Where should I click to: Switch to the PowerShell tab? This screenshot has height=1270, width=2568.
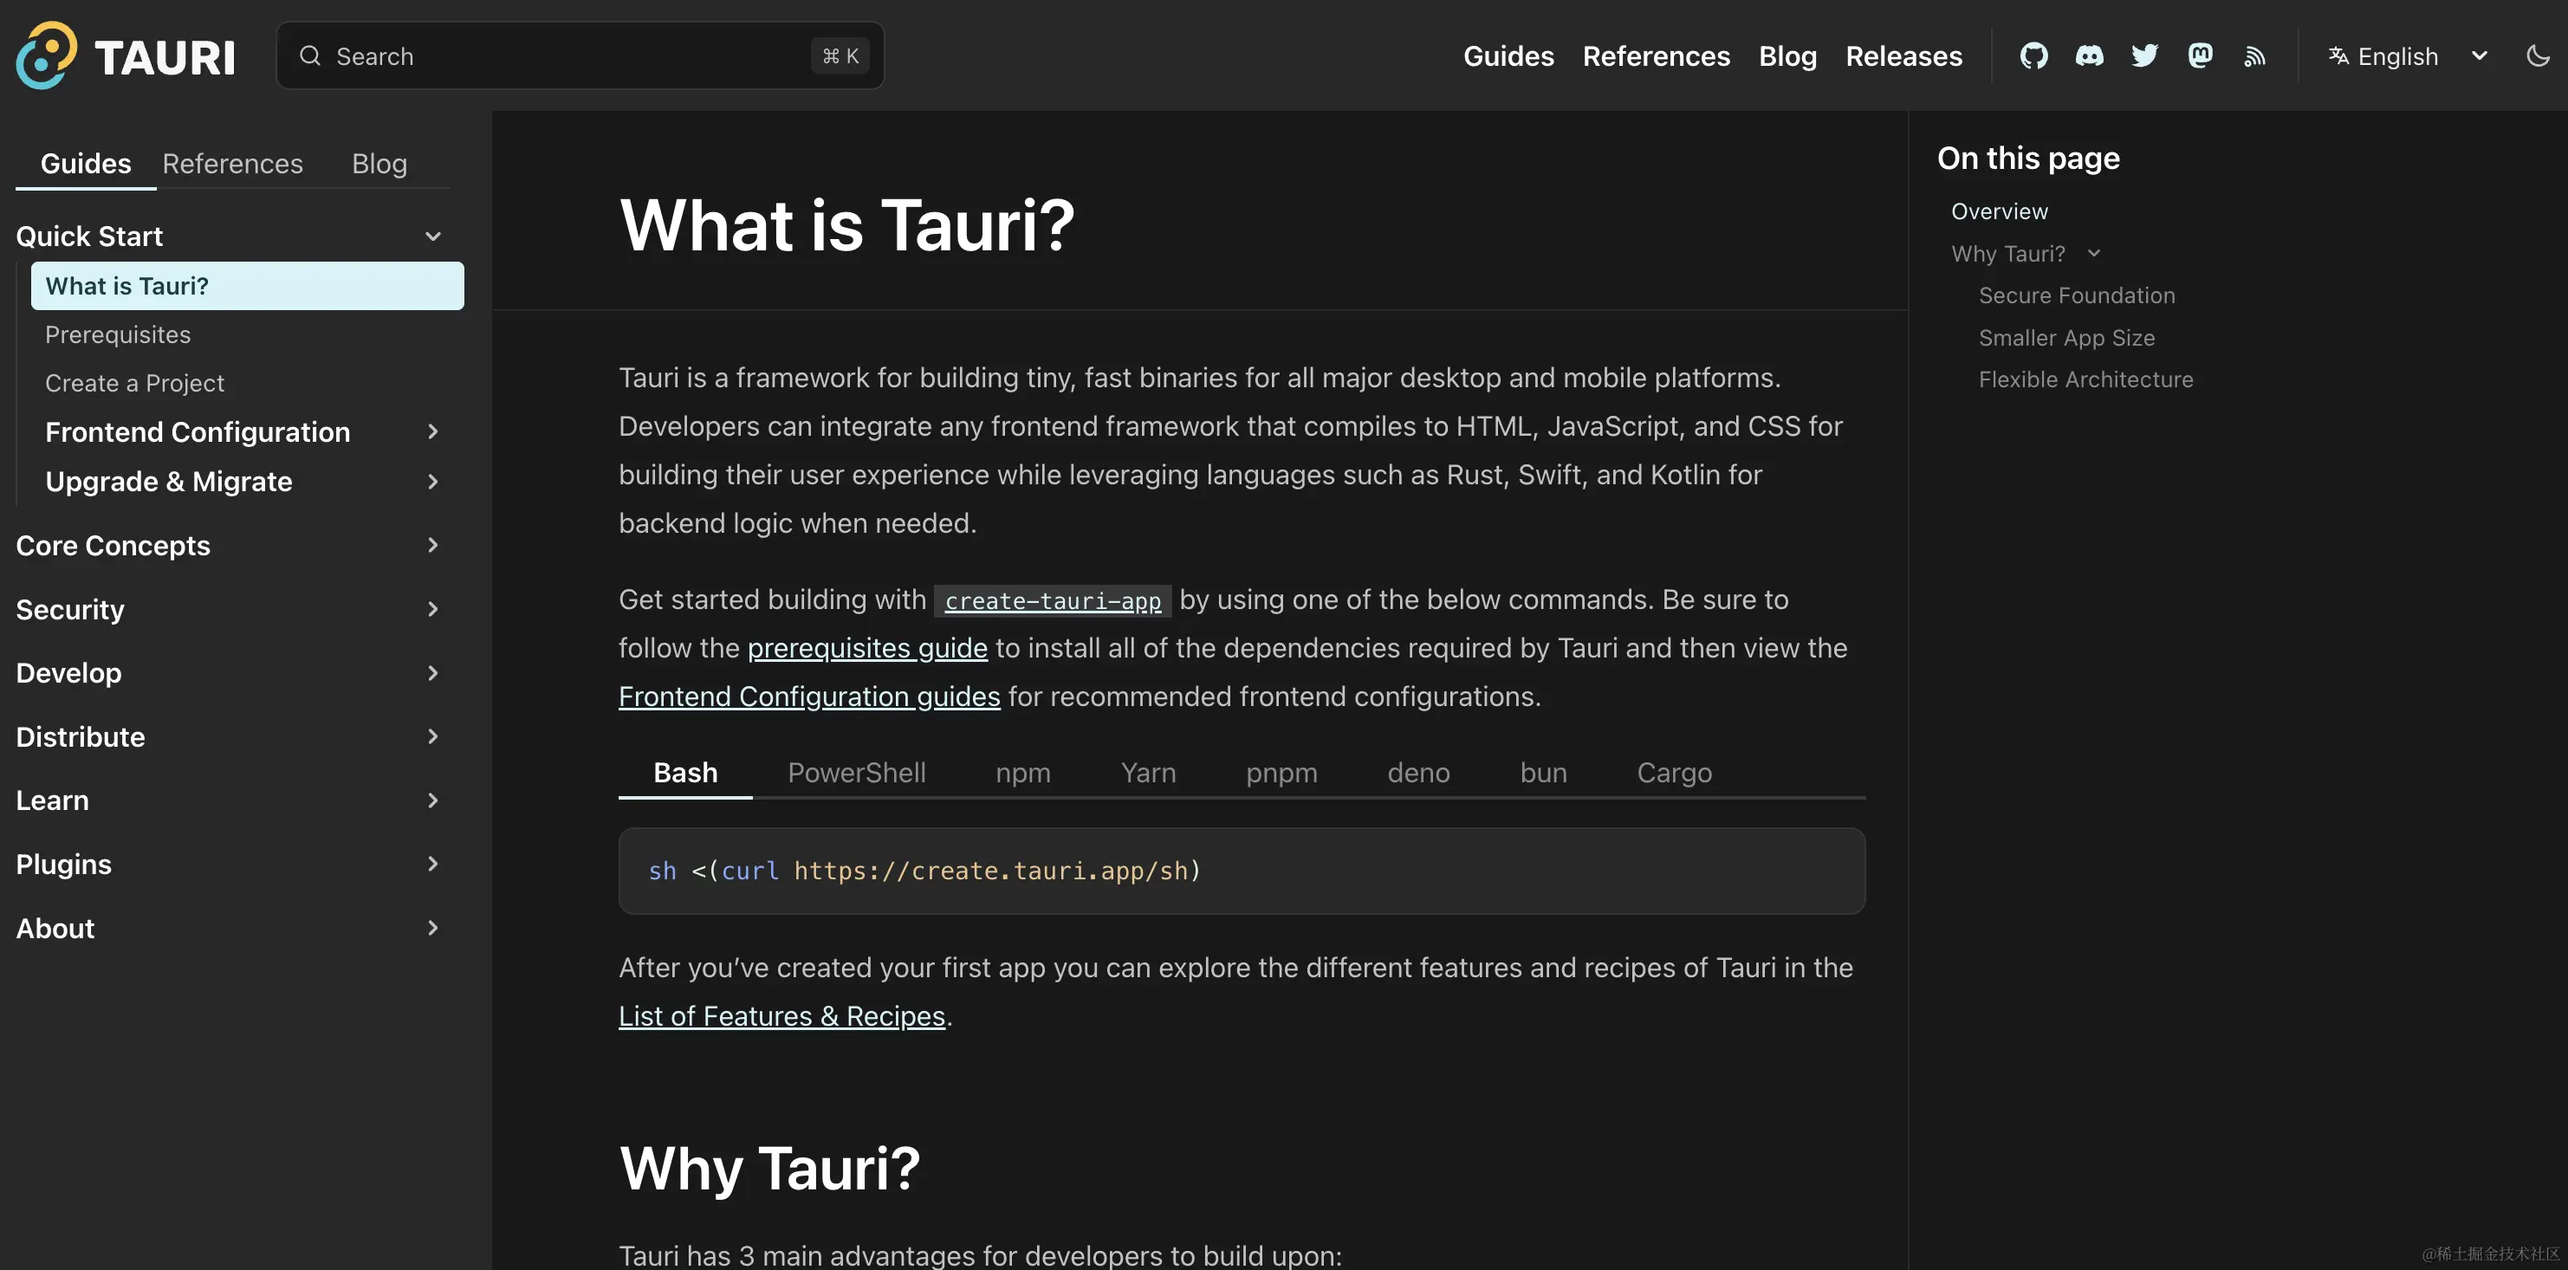[856, 772]
